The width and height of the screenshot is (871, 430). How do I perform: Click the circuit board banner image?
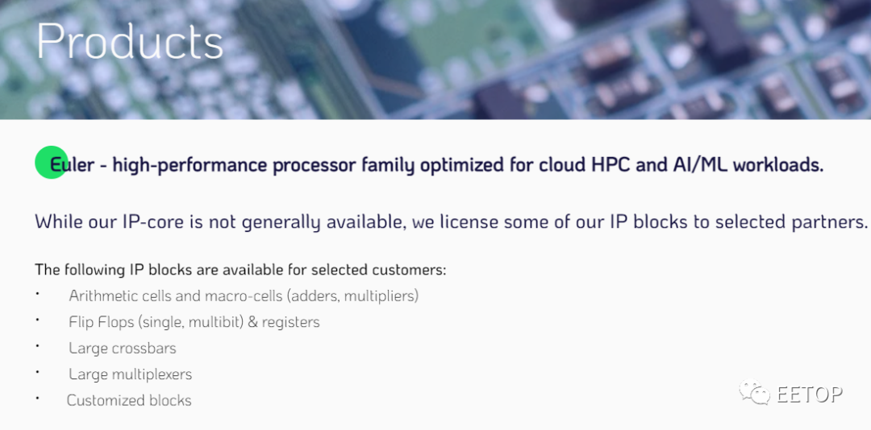click(435, 60)
